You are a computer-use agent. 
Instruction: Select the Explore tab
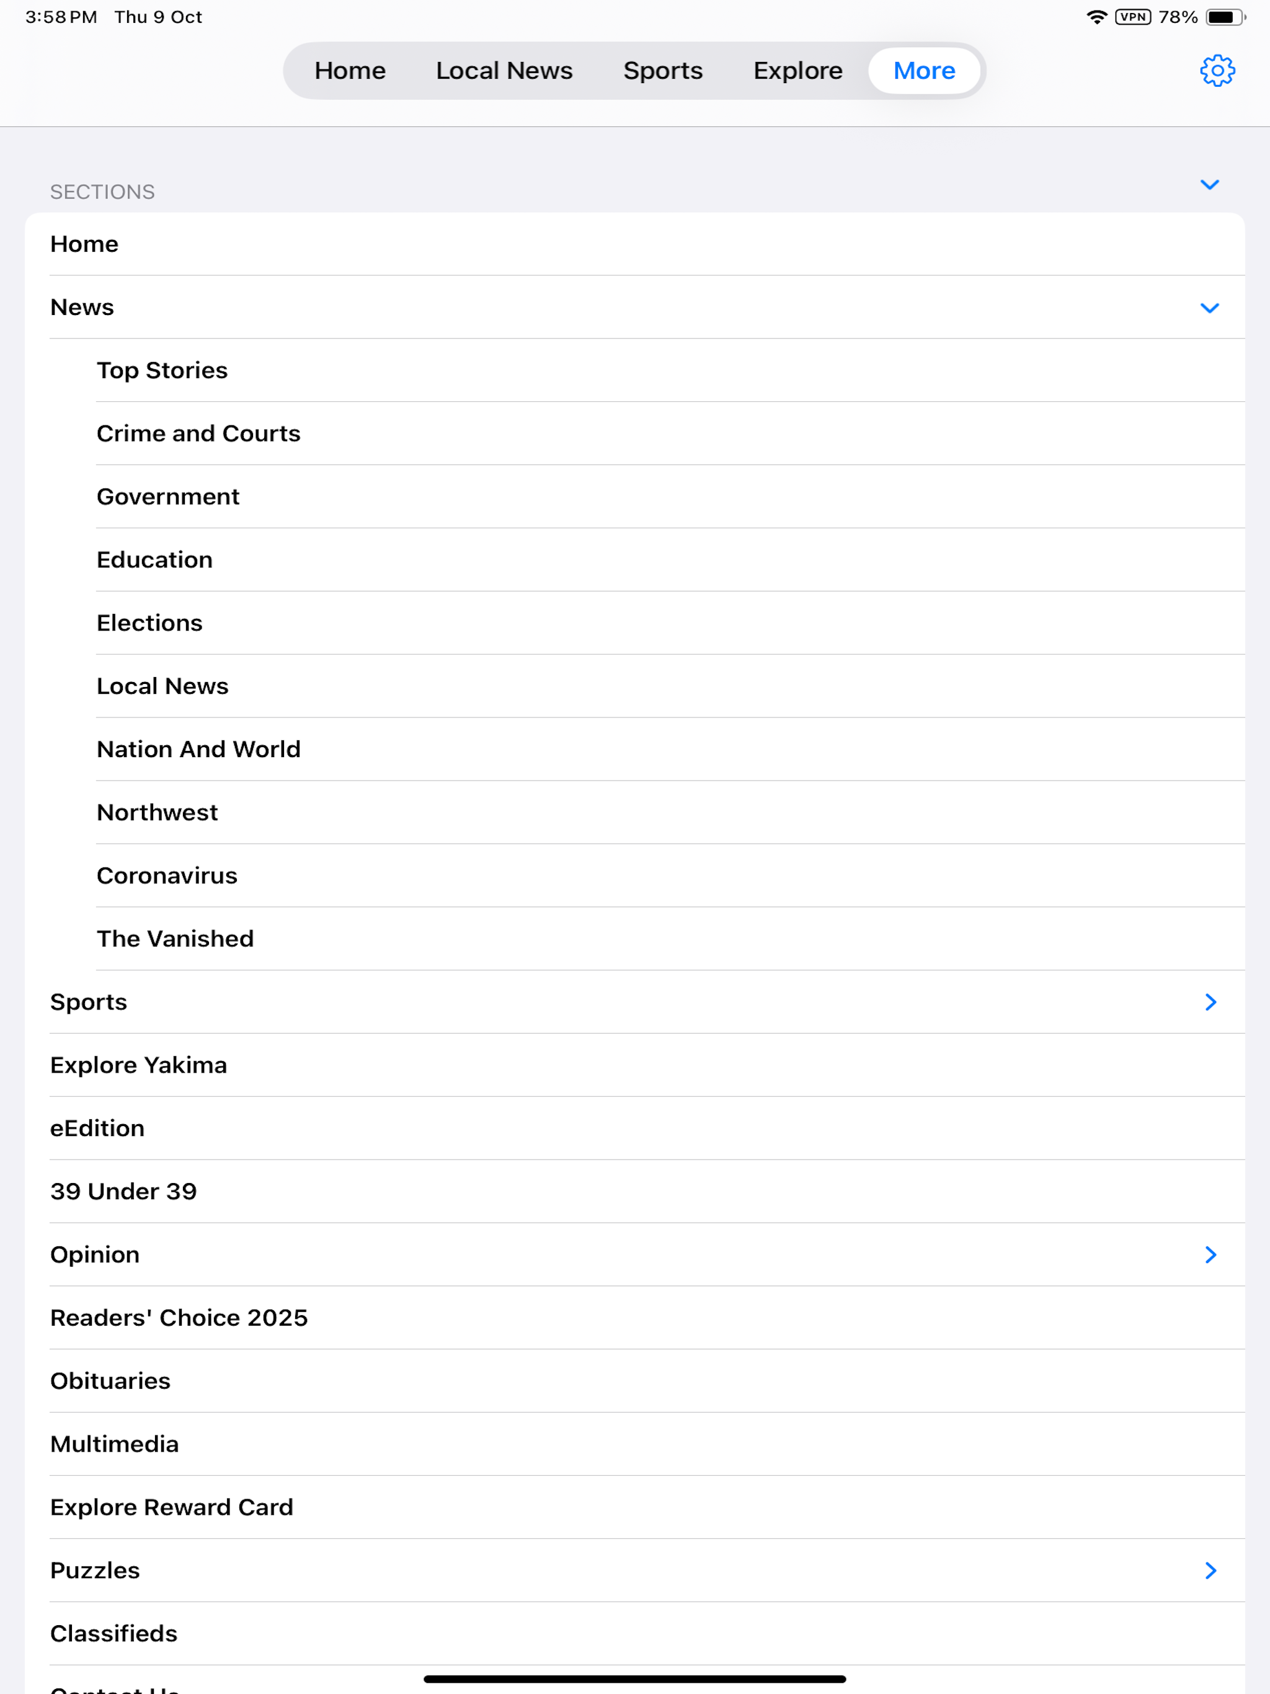tap(797, 71)
